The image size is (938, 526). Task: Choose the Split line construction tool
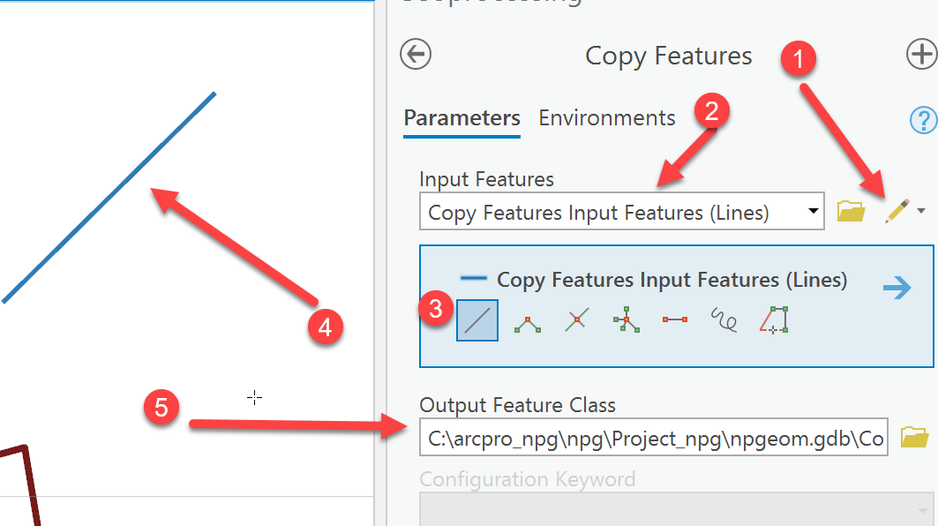point(576,320)
